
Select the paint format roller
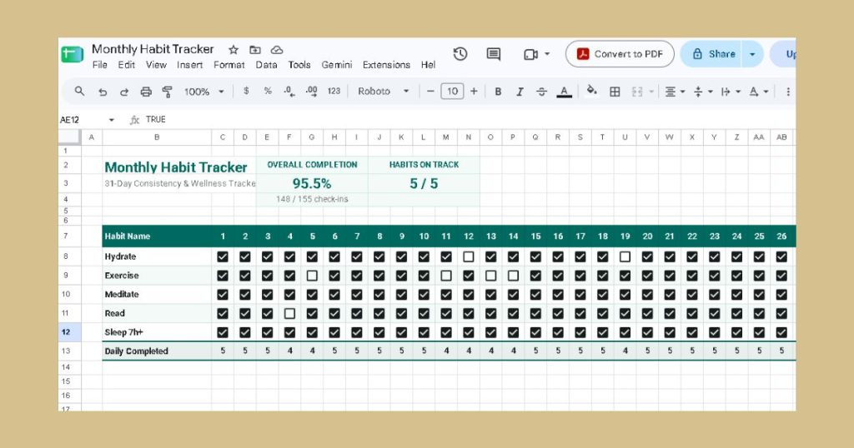167,92
